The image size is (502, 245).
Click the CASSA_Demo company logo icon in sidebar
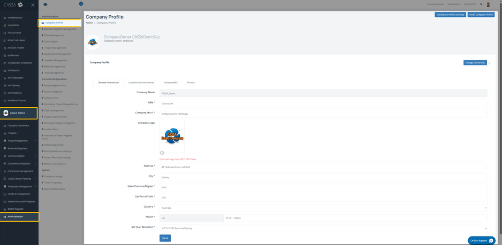(x=6, y=113)
